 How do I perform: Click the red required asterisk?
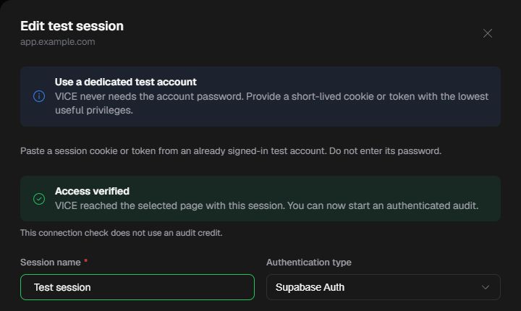click(85, 260)
